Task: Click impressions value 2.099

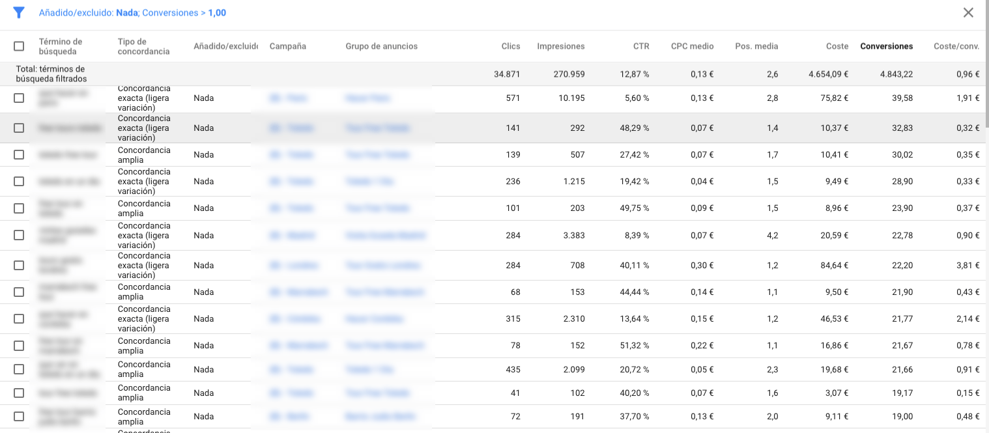Action: point(573,369)
